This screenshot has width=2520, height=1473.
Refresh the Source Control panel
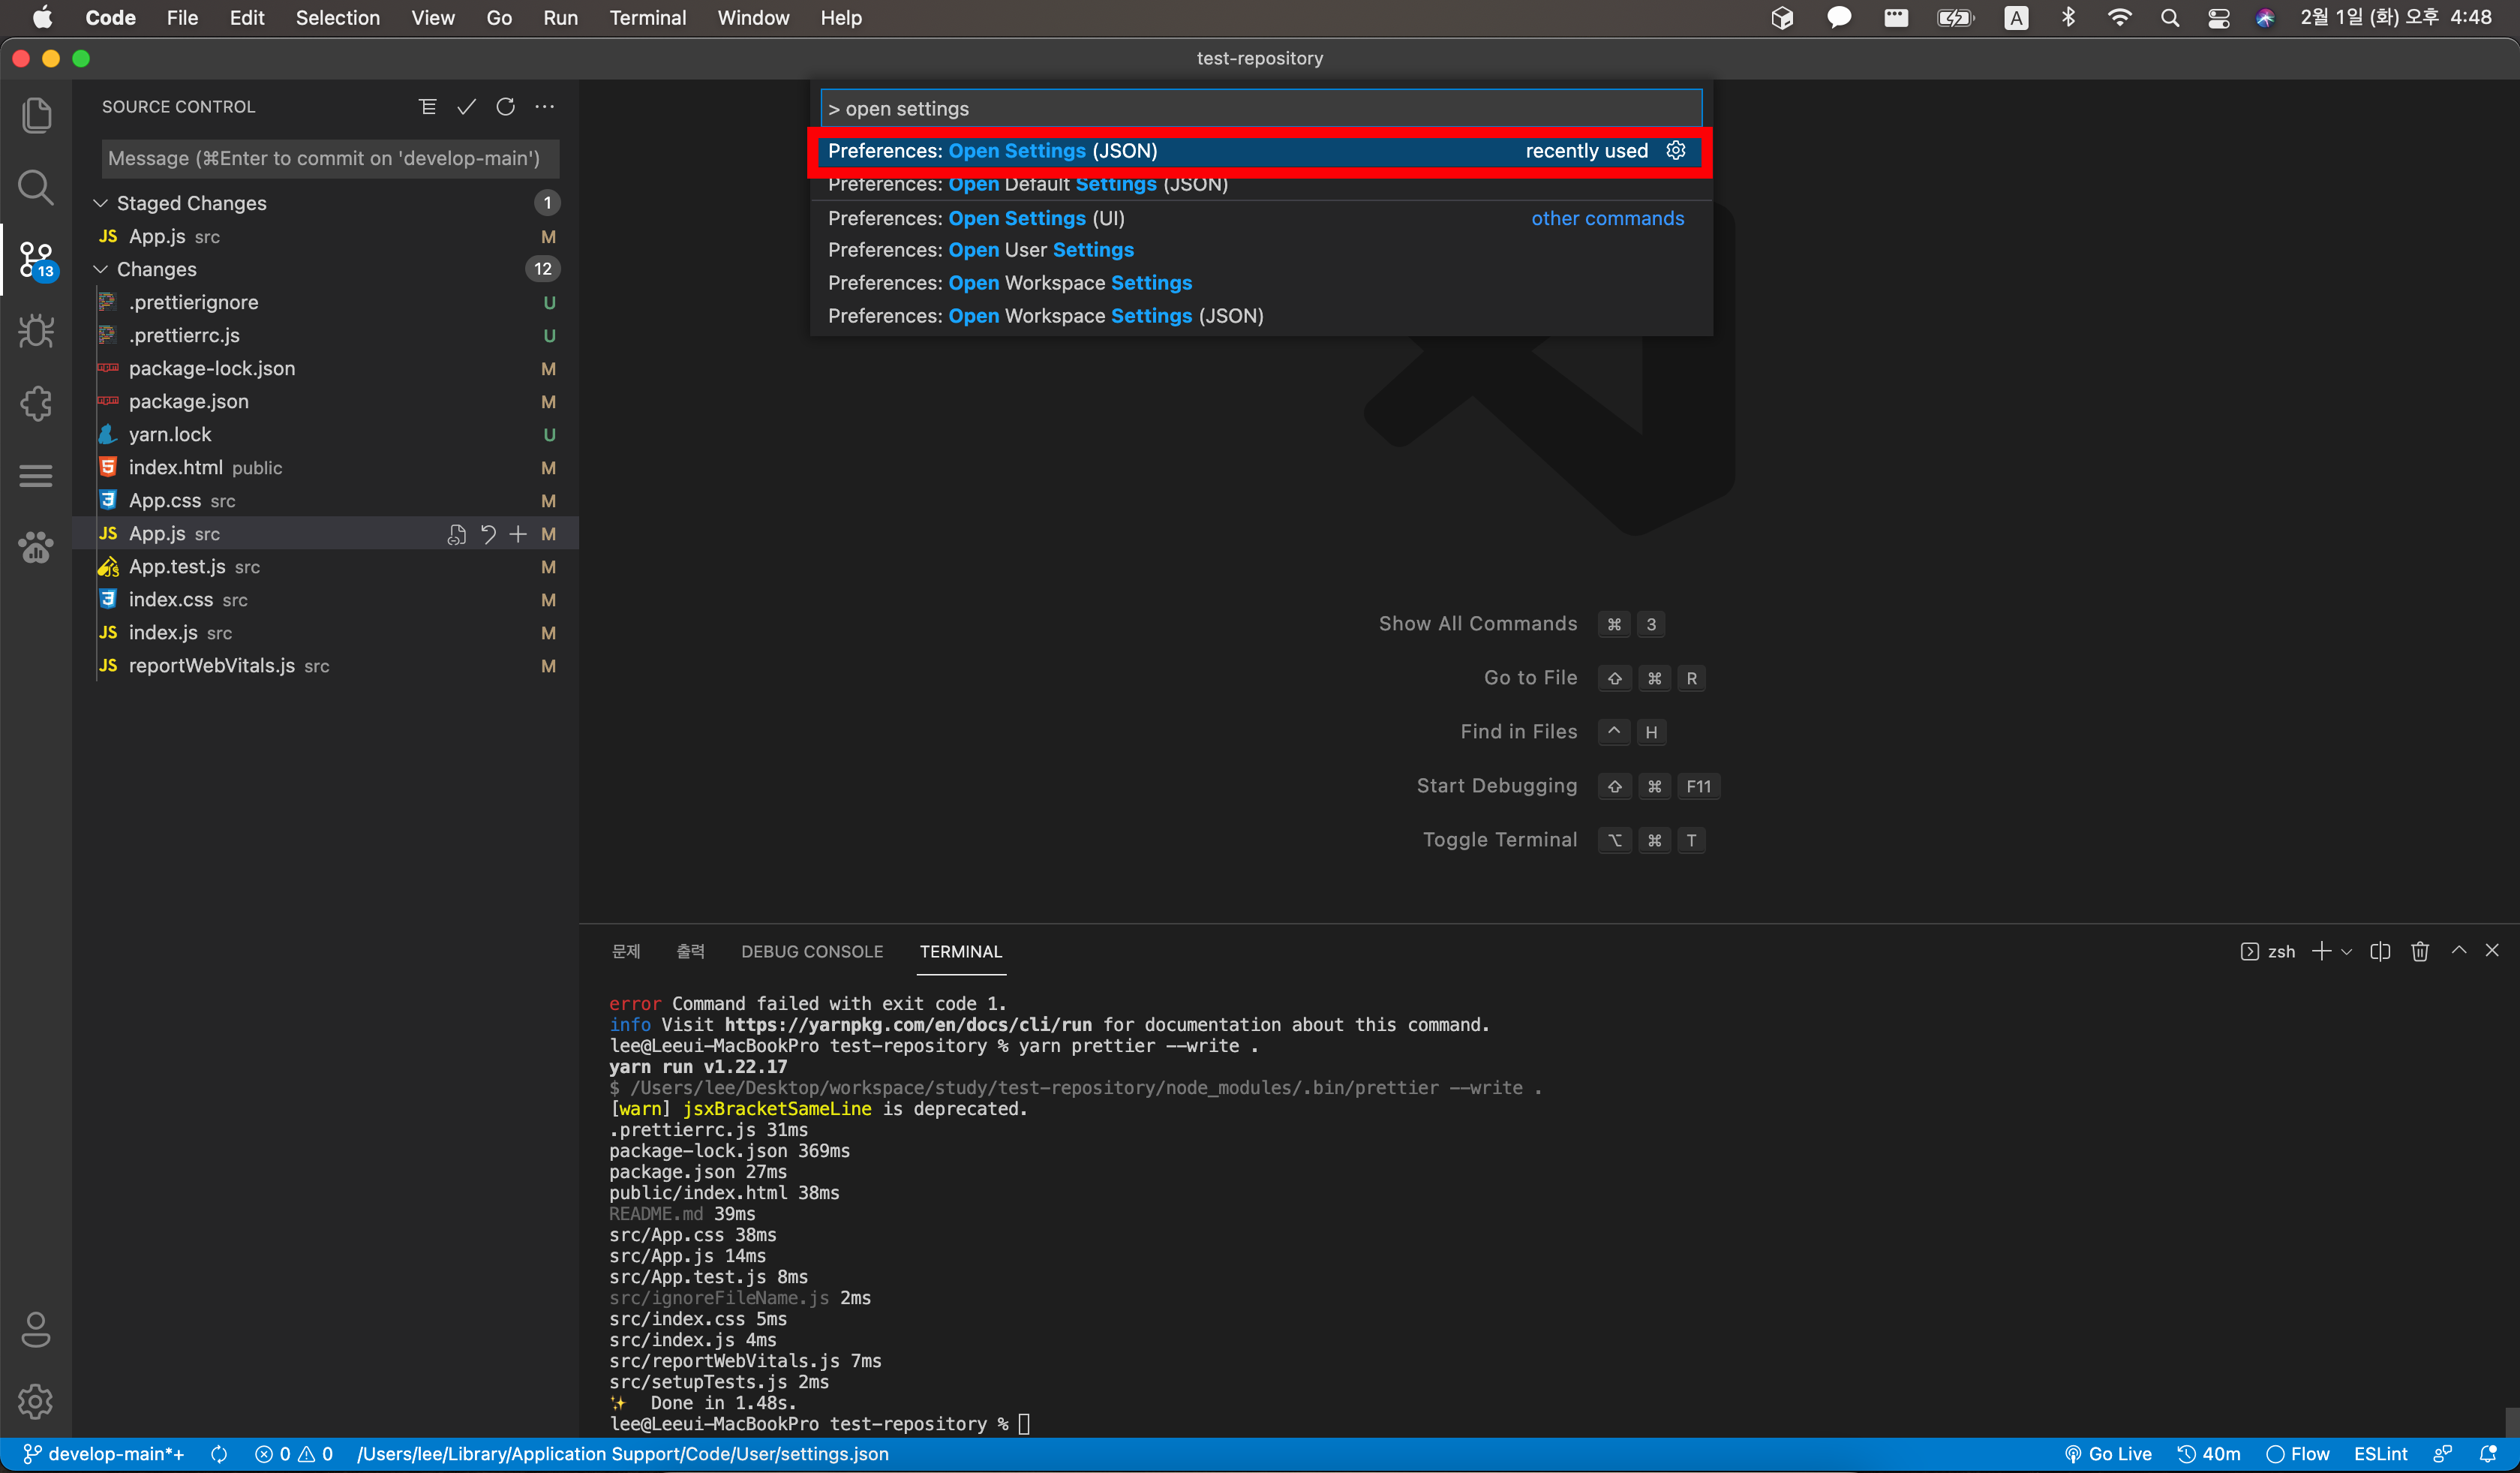tap(505, 107)
